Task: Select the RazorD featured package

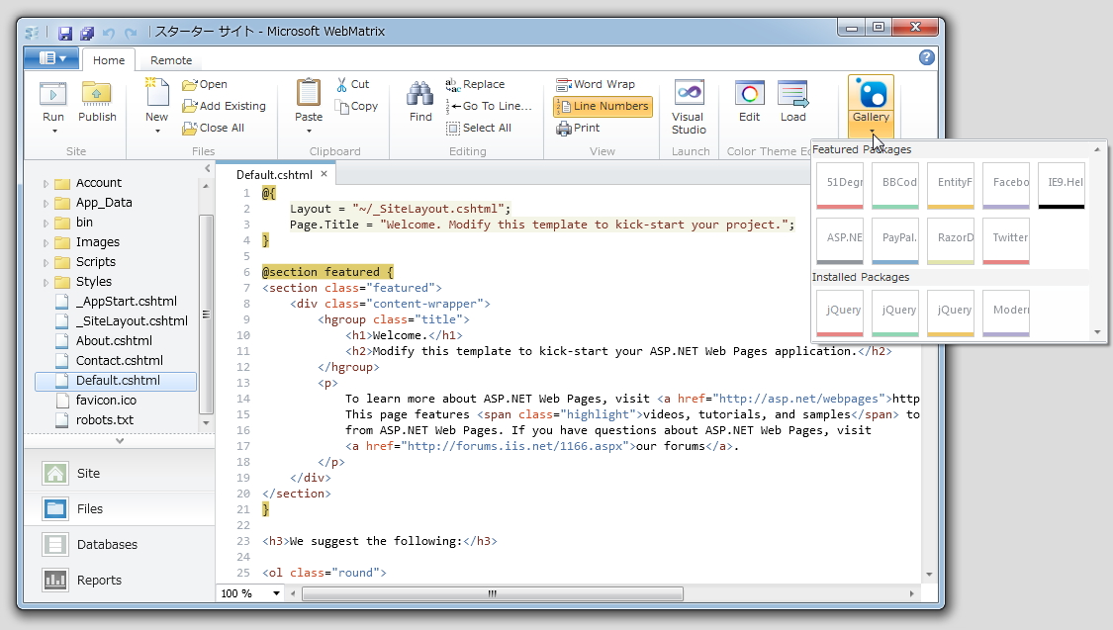Action: (951, 240)
